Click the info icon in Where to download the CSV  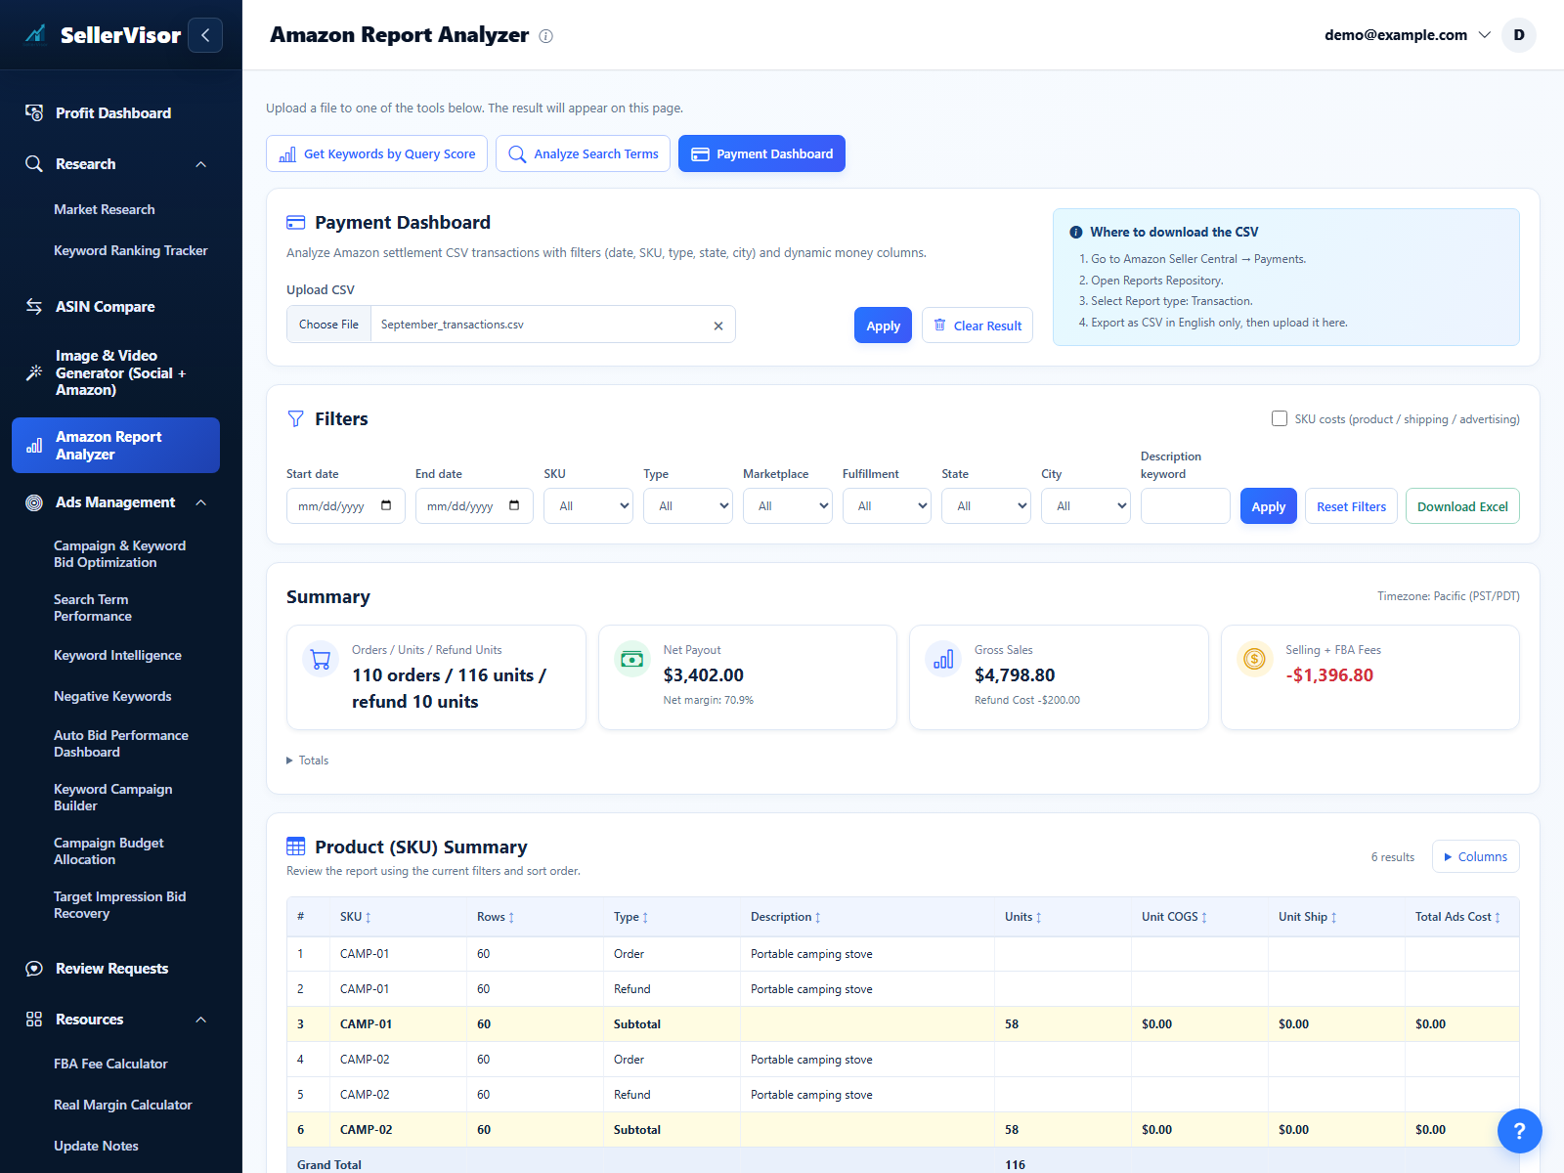(x=1076, y=232)
